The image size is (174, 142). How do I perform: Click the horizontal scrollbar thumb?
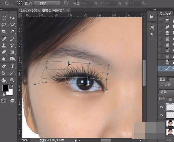pyautogui.click(x=106, y=140)
